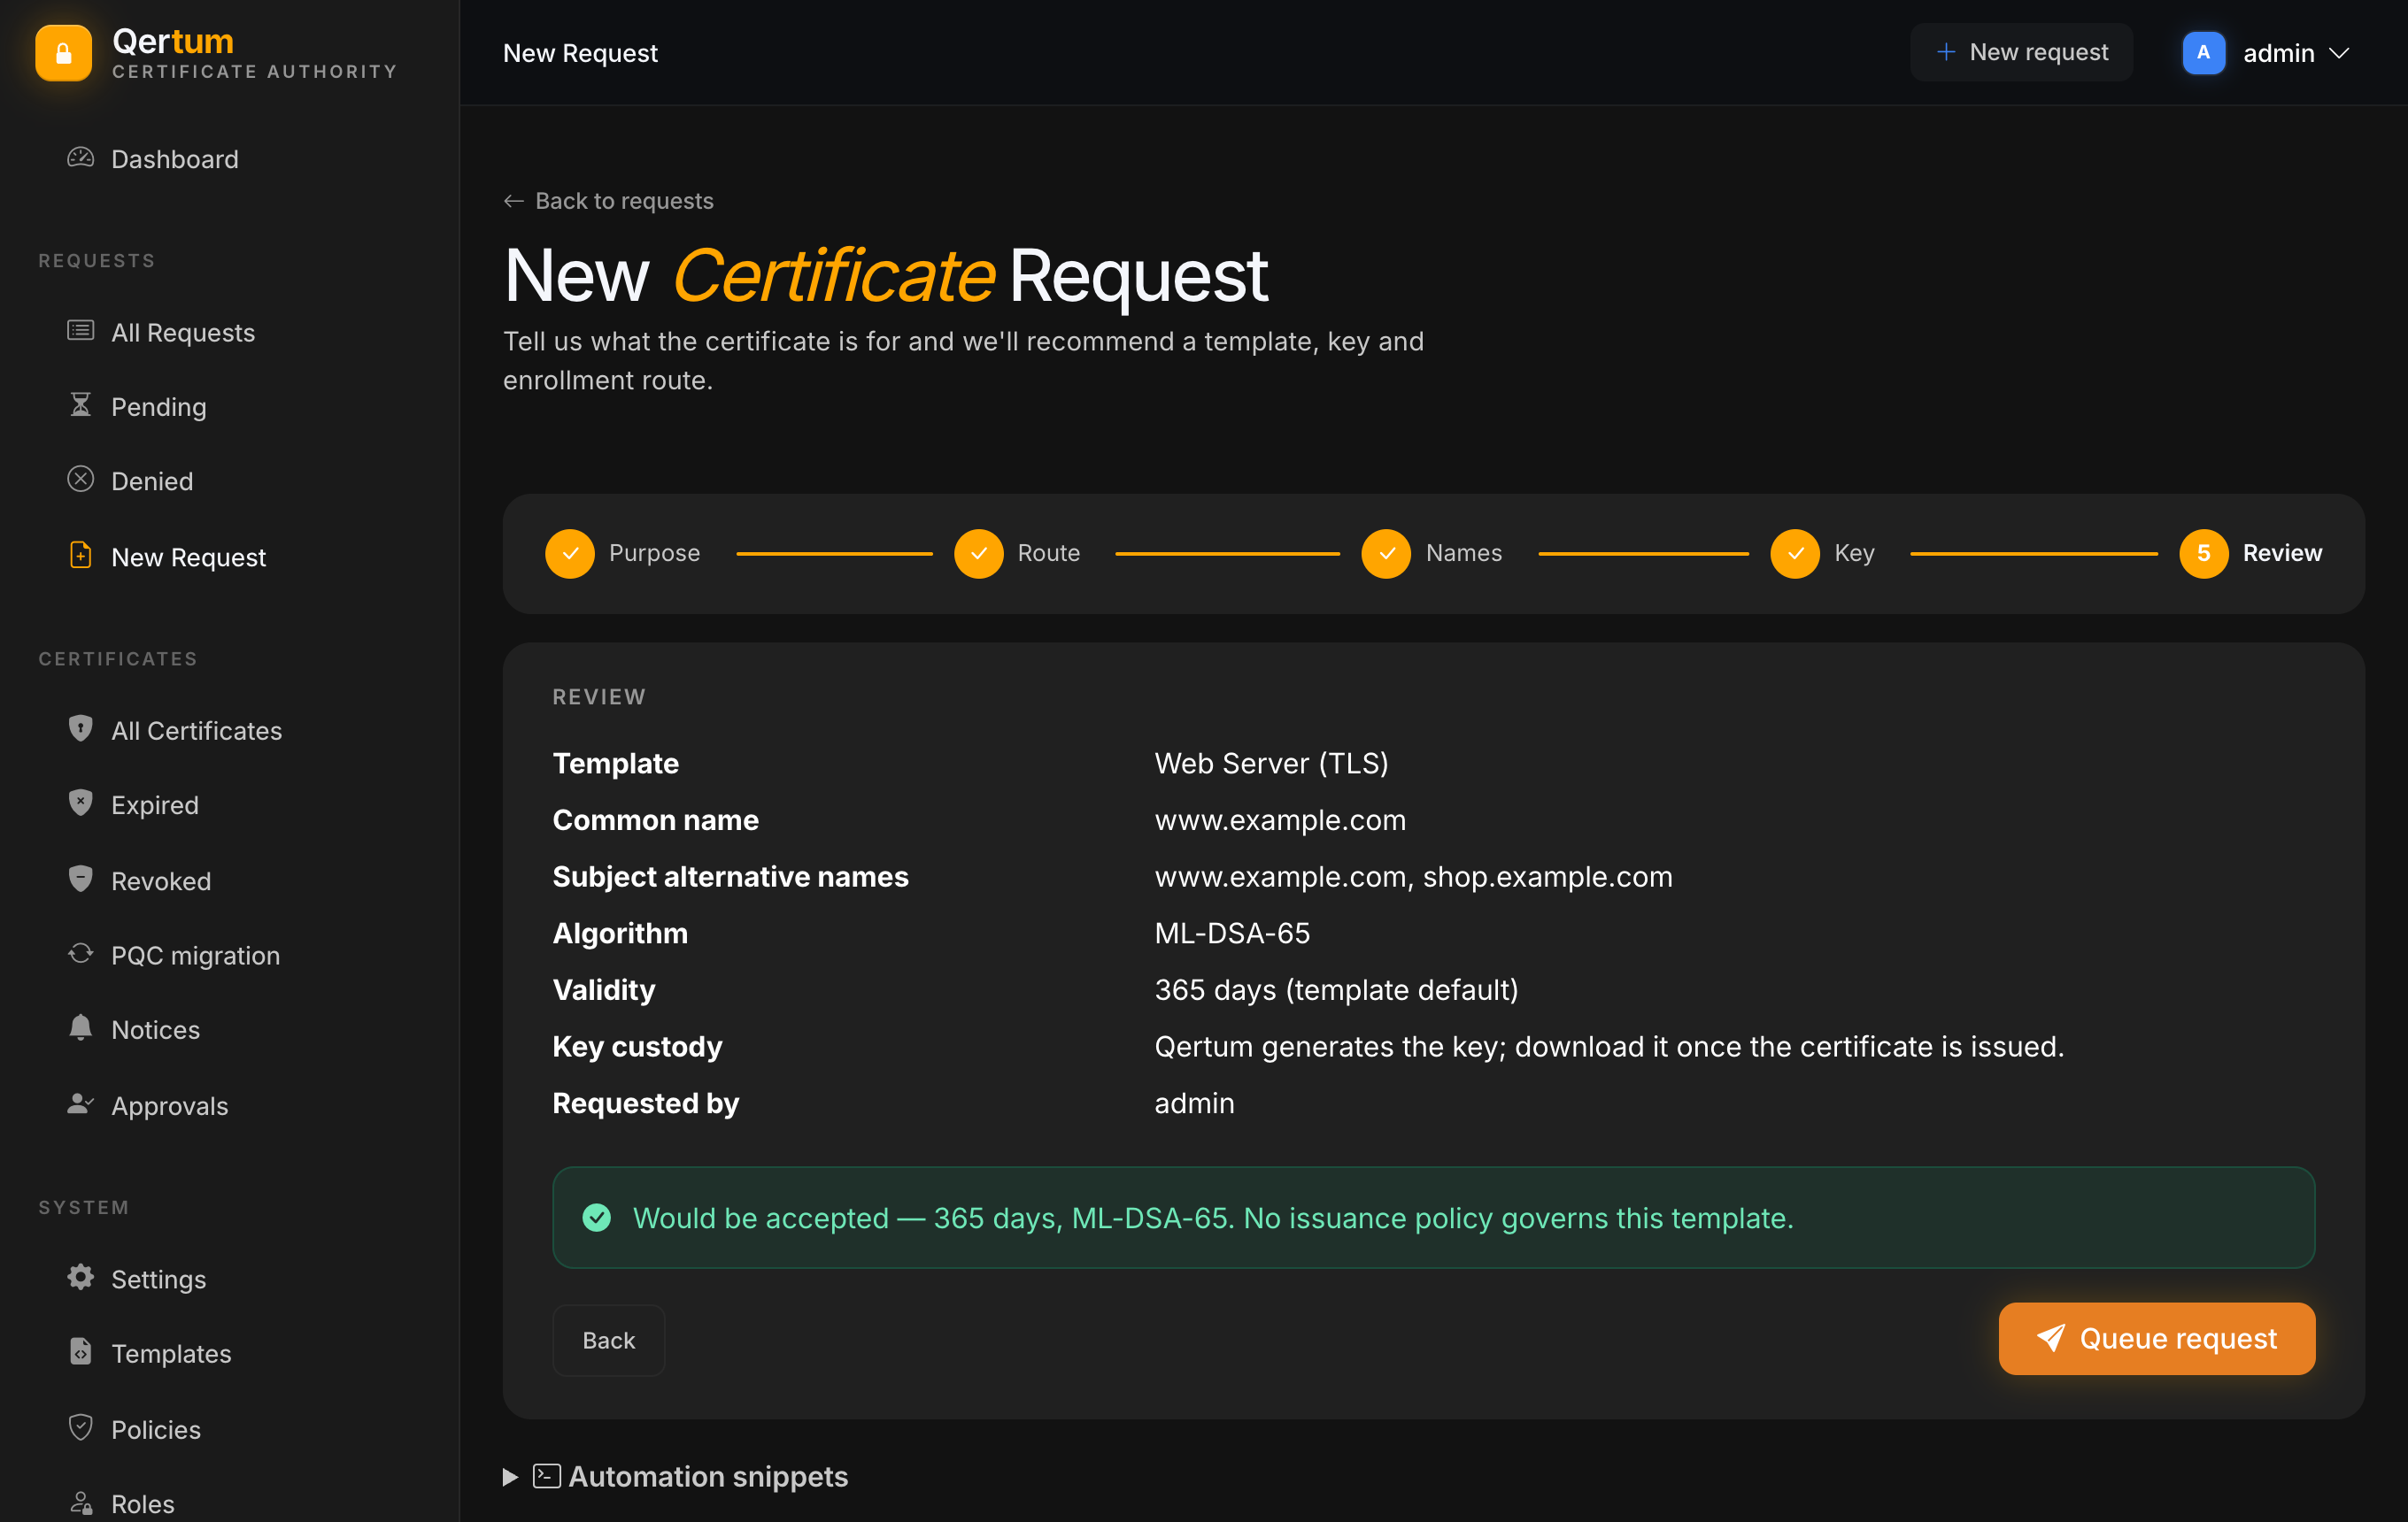
Task: Expand the Automation snippets section
Action: tap(676, 1476)
